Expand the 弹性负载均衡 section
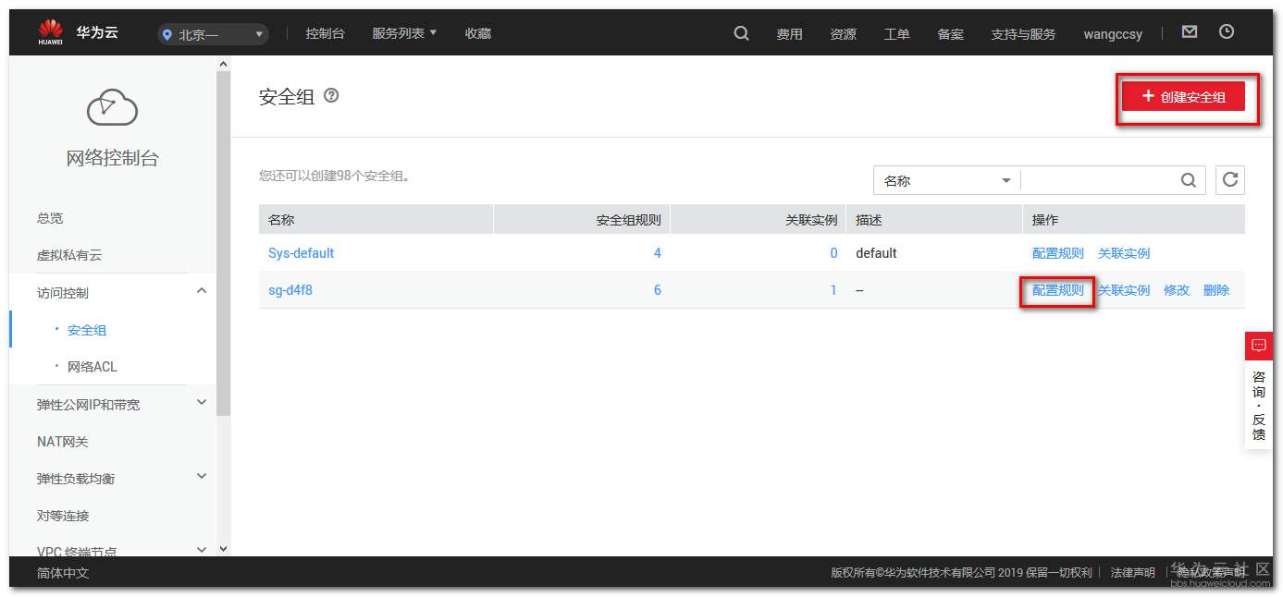1283x597 pixels. point(202,477)
